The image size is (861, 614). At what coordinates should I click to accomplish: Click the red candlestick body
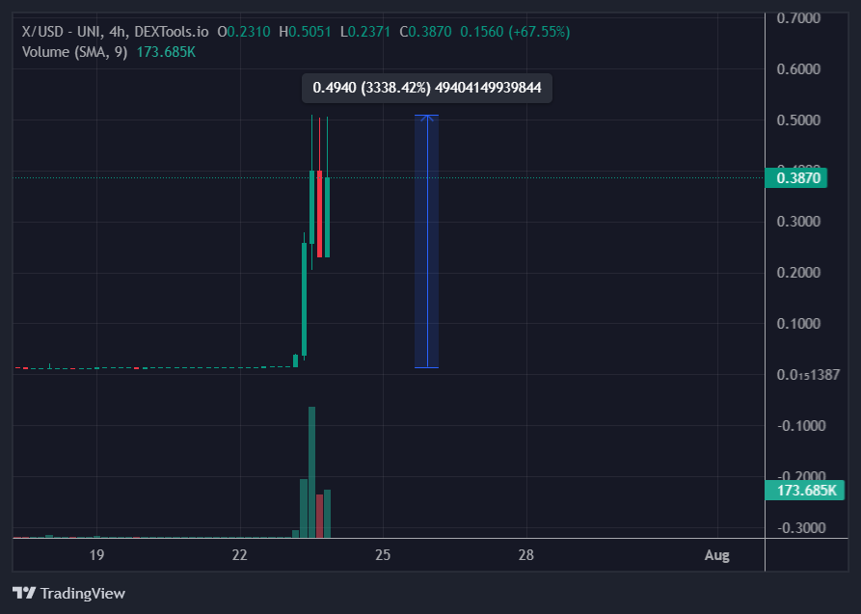click(x=319, y=214)
